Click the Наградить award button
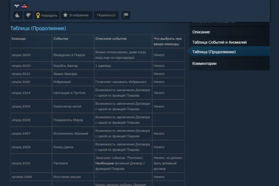The width and height of the screenshot is (279, 186). [46, 15]
